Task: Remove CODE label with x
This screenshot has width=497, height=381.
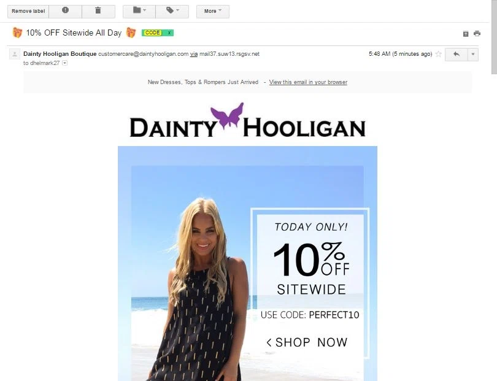Action: tap(169, 33)
